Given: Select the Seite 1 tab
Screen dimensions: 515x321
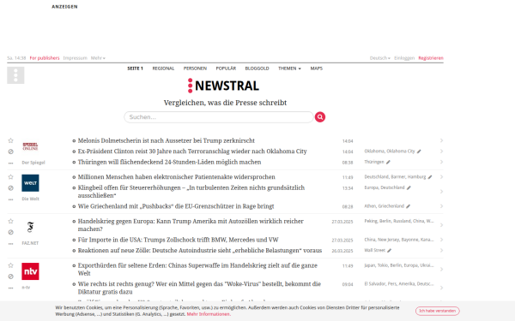Looking at the screenshot, I should coord(135,68).
